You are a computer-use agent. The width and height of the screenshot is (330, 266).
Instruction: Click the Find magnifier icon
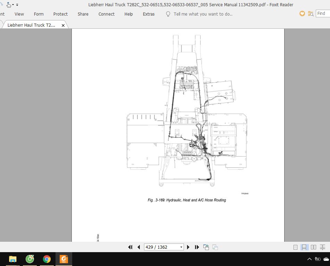click(x=311, y=14)
